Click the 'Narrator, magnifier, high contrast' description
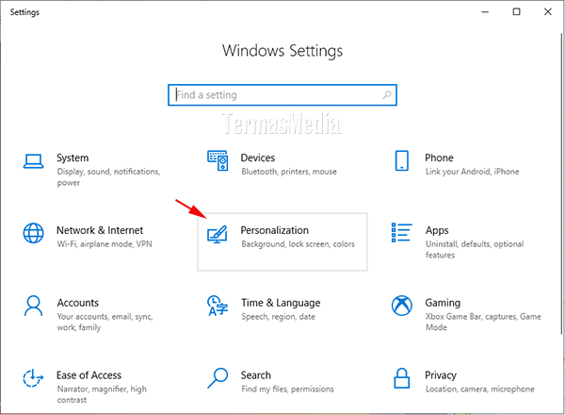The height and width of the screenshot is (415, 565). pyautogui.click(x=102, y=394)
